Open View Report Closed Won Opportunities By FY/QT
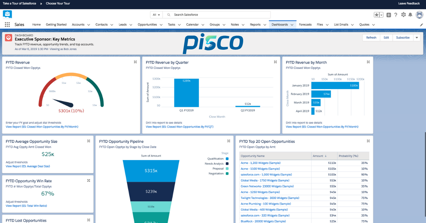Image resolution: width=426 pixels, height=223 pixels. [180, 127]
